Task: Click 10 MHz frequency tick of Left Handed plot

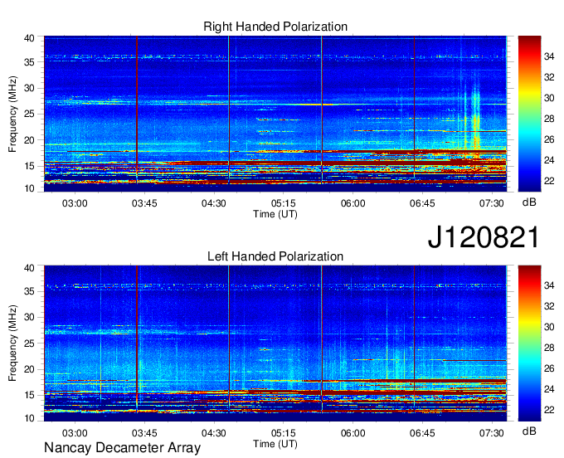Action: [29, 418]
